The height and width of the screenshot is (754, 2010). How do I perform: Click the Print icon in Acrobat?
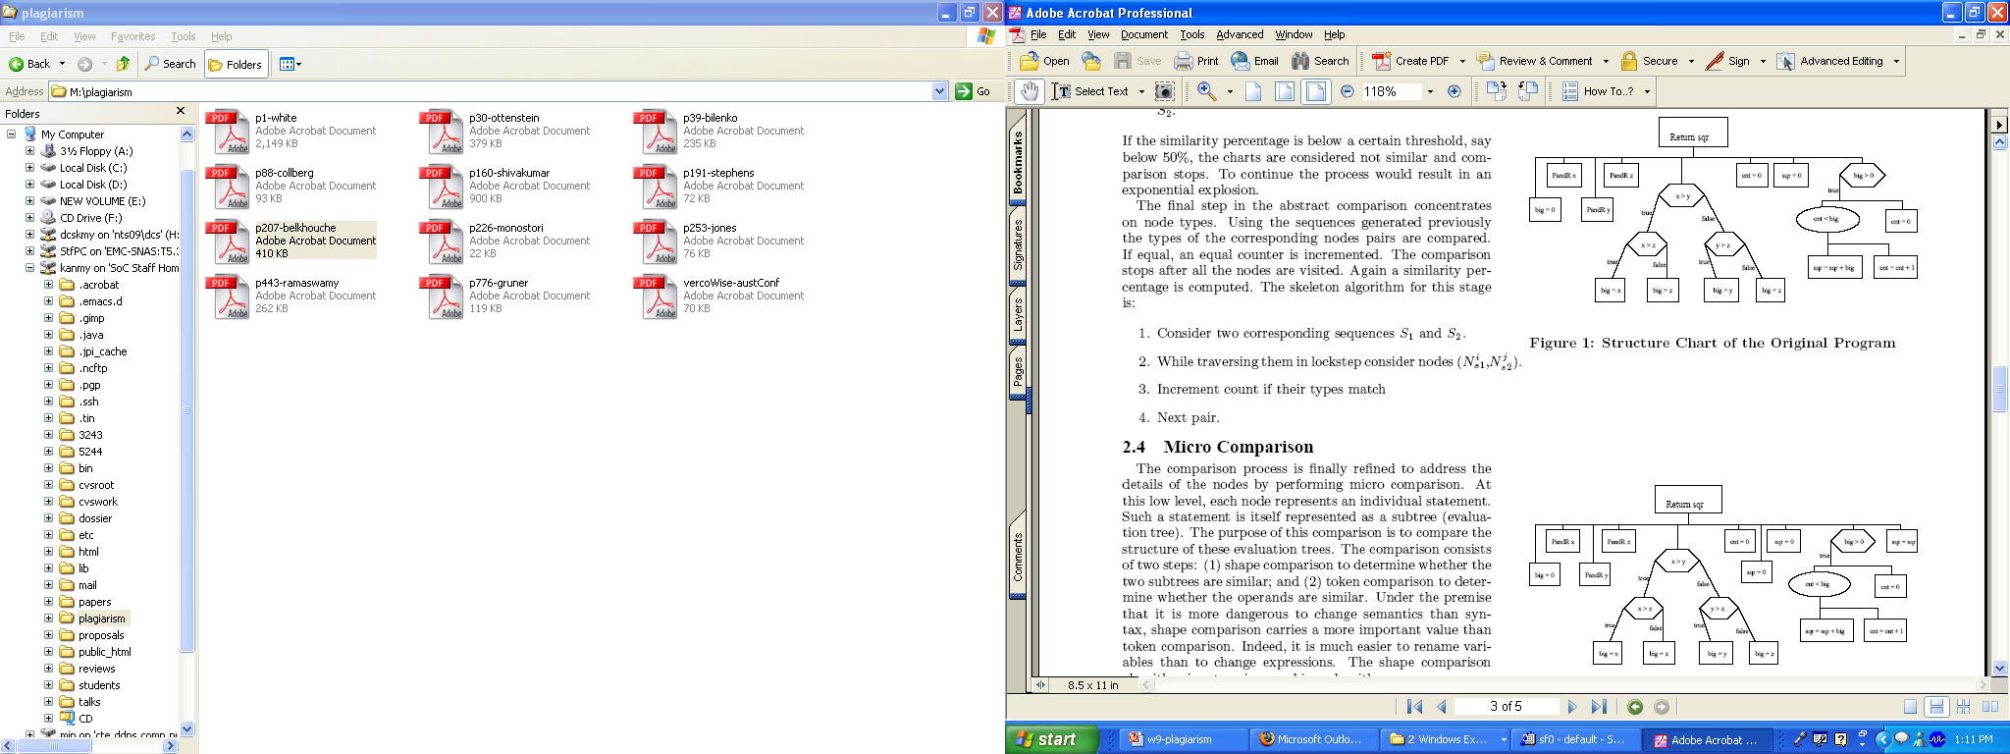tap(1196, 61)
